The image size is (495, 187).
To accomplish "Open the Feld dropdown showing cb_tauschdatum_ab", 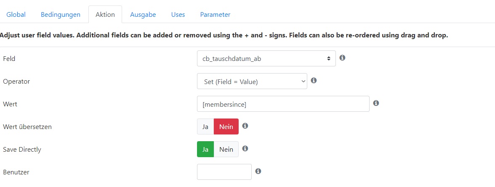I will point(266,58).
